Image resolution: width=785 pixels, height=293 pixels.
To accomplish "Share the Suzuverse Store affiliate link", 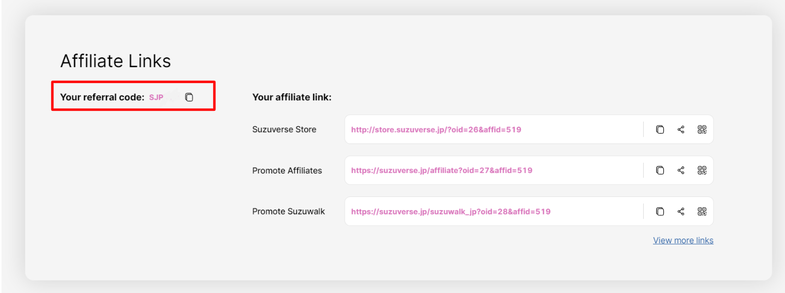I will click(x=681, y=129).
